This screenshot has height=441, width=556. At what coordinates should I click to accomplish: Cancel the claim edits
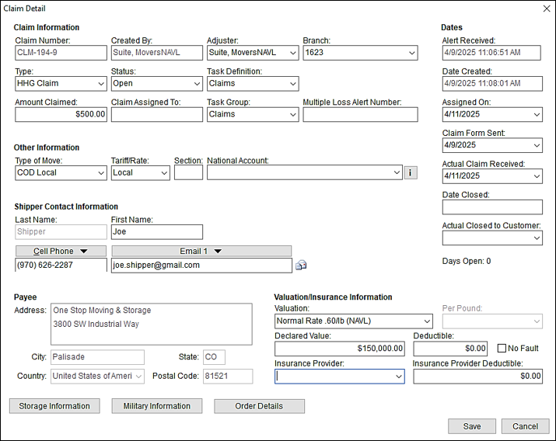pos(525,426)
